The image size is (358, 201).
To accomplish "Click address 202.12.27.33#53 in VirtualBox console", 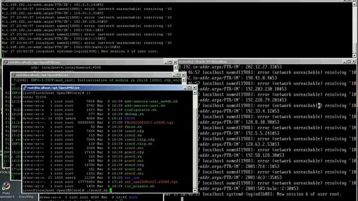I will click(x=263, y=67).
